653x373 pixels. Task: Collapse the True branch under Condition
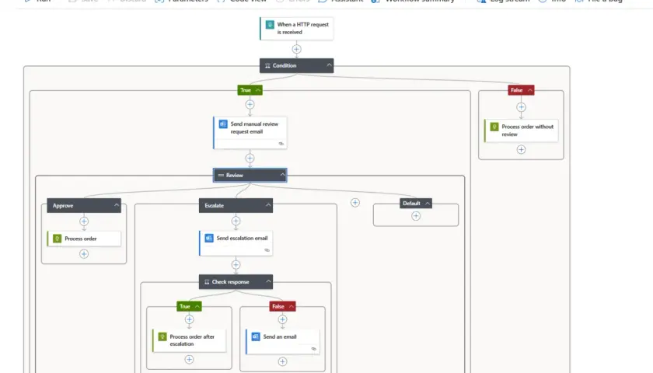click(258, 90)
